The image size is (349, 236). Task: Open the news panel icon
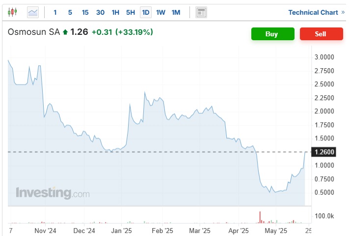coord(201,12)
